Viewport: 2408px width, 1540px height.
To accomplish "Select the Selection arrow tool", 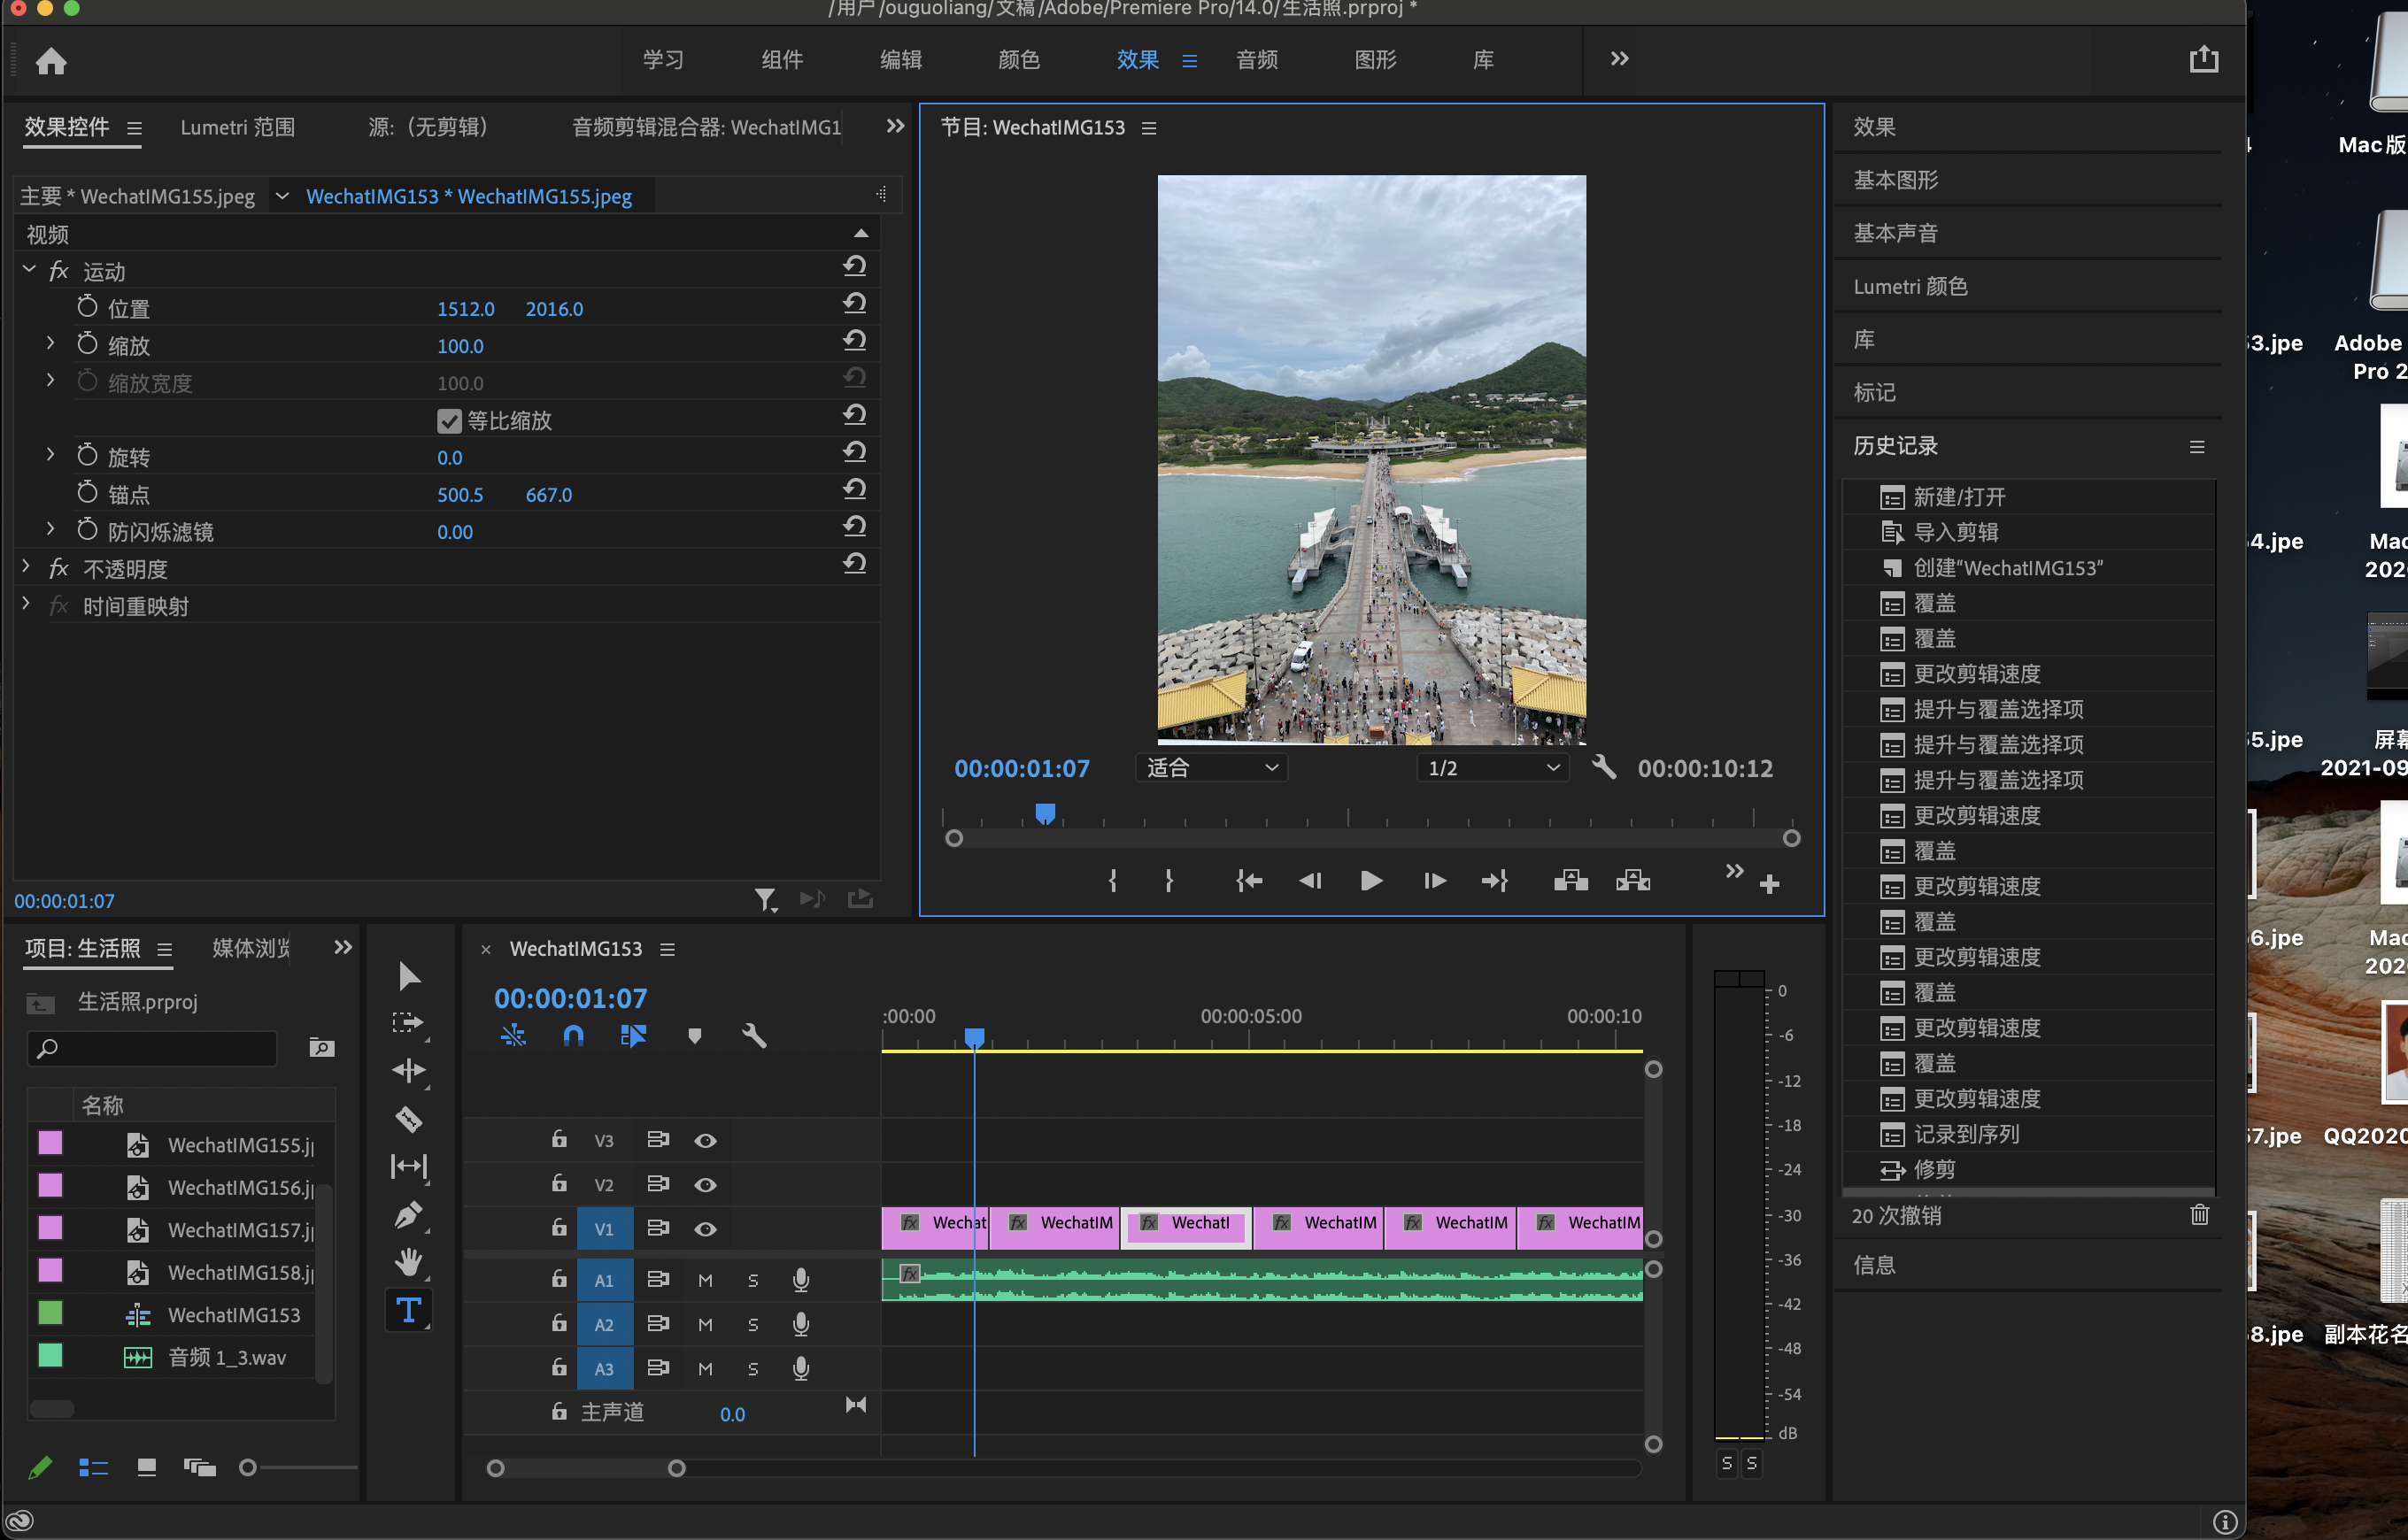I will pos(409,976).
